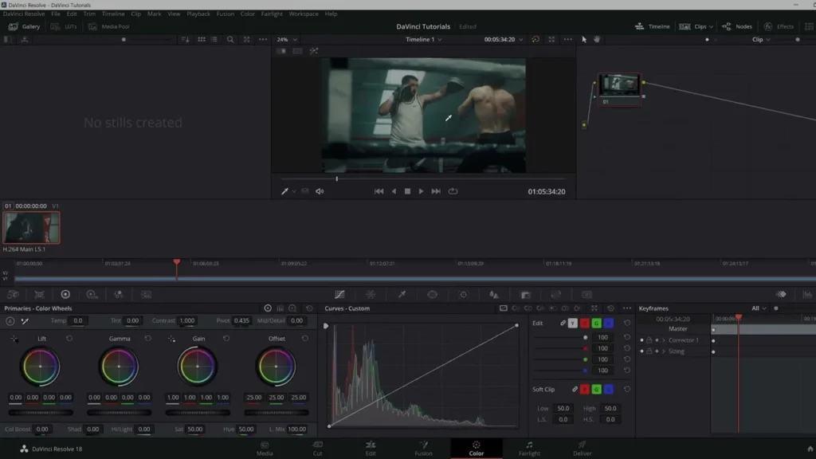This screenshot has width=816, height=459.
Task: Expand the Sizing keyframe track
Action: pos(664,351)
